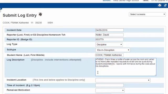Open the Log Type Discipline dropdown
Screen dimensions: 168x94
click(x=109, y=45)
